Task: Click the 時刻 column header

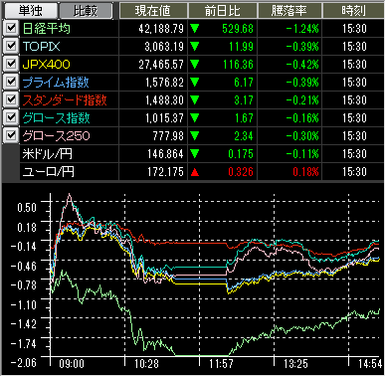Action: point(354,11)
